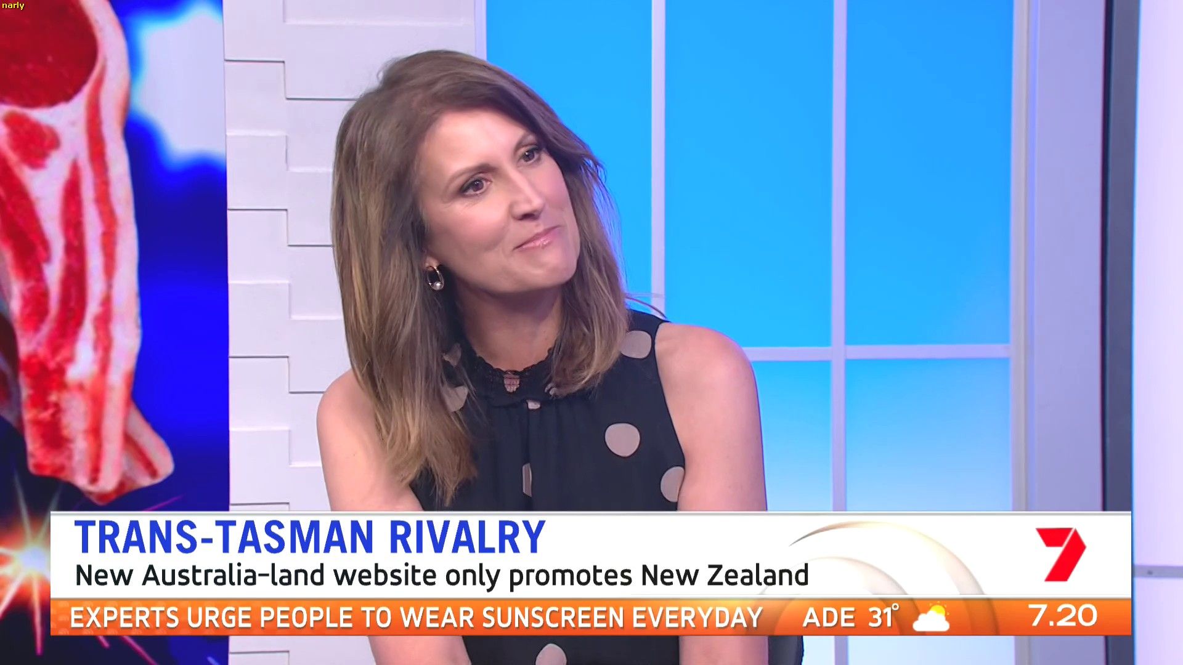This screenshot has width=1183, height=665.
Task: Click the words "New Zealand" in subheadline
Action: click(x=725, y=576)
